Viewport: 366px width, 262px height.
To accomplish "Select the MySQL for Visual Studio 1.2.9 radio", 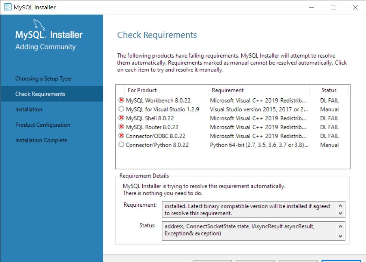I will coord(121,109).
